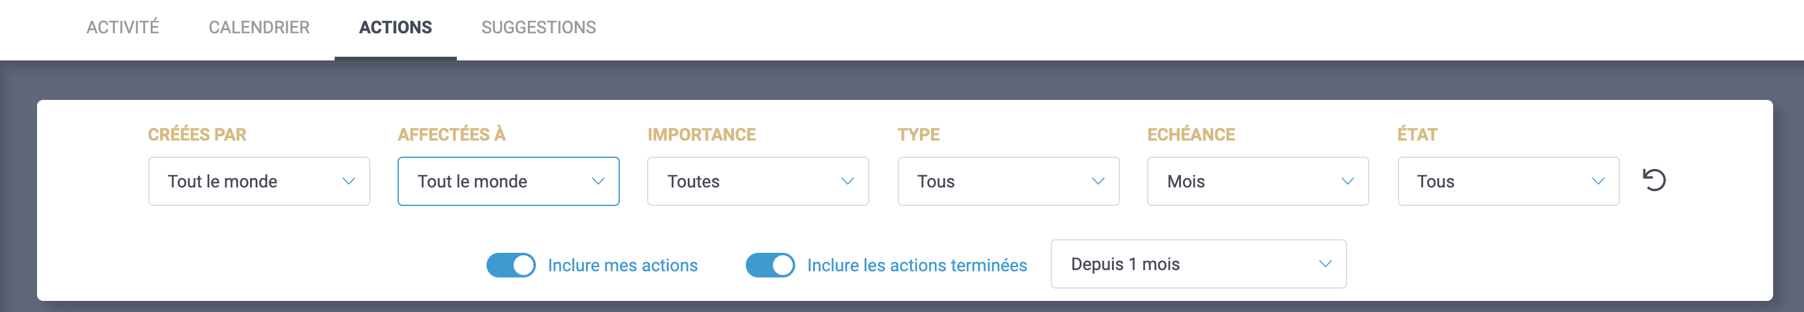Go to the Suggestions tab
This screenshot has width=1804, height=312.
(538, 27)
